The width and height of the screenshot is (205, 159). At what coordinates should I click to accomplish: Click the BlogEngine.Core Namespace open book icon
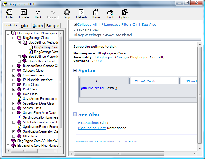14,33
